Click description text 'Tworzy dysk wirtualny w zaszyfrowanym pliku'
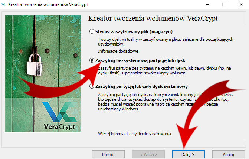The width and height of the screenshot is (249, 159). 140,39
